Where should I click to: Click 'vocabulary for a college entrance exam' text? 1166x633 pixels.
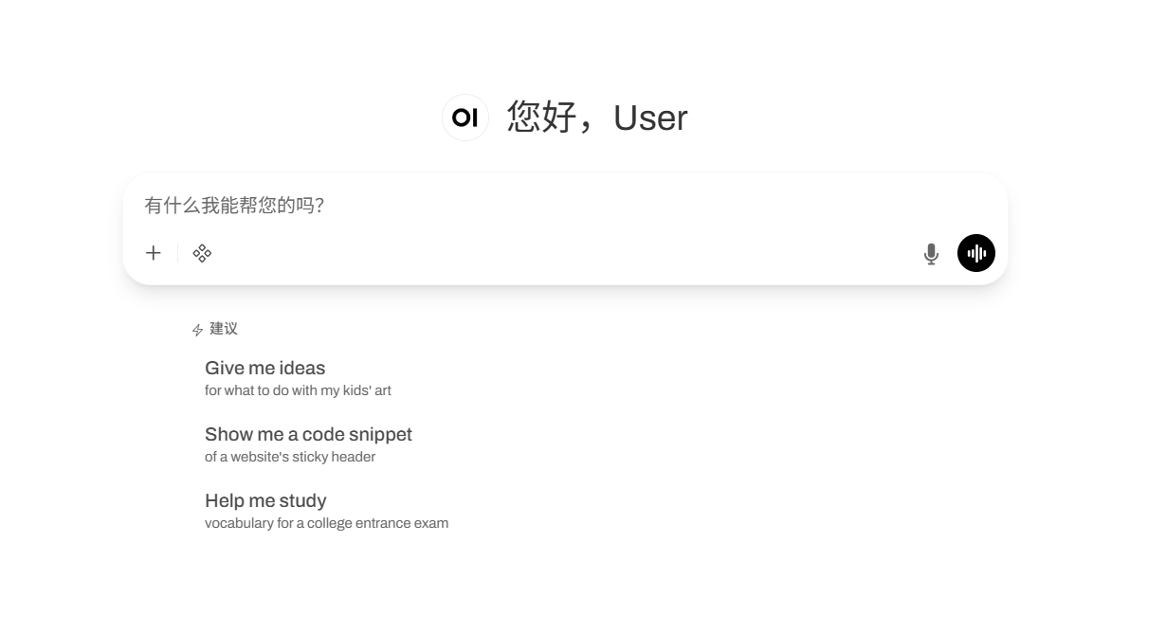[x=326, y=523]
